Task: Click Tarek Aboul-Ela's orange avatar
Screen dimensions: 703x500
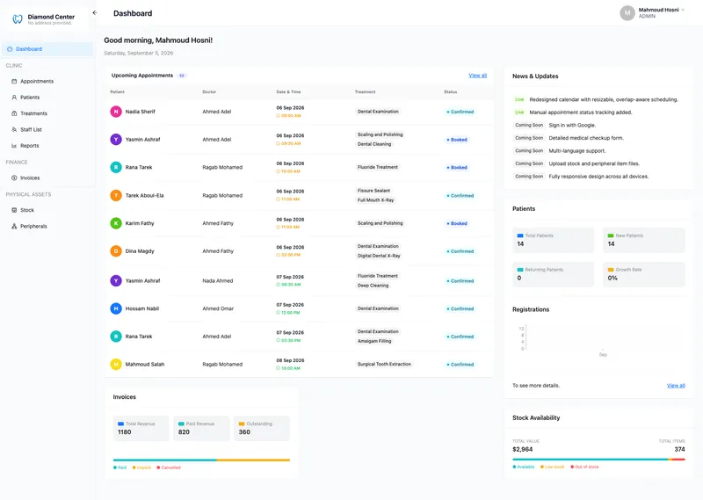Action: (116, 195)
